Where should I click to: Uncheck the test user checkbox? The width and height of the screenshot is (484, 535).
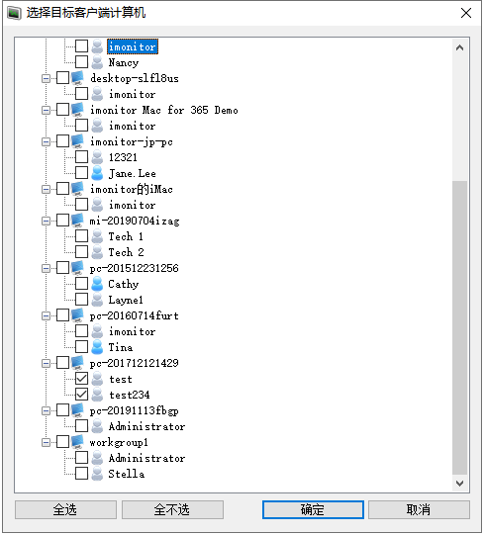(x=81, y=379)
